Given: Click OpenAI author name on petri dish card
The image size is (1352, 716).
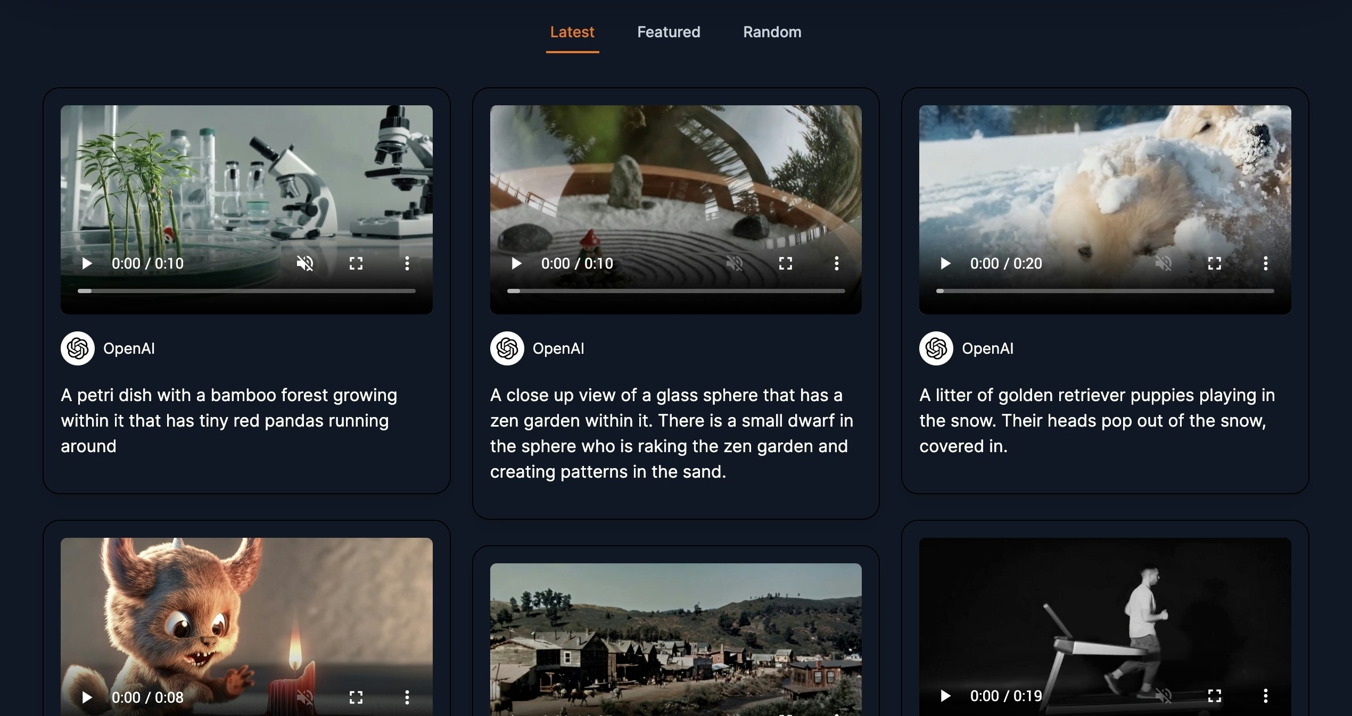Looking at the screenshot, I should (129, 348).
